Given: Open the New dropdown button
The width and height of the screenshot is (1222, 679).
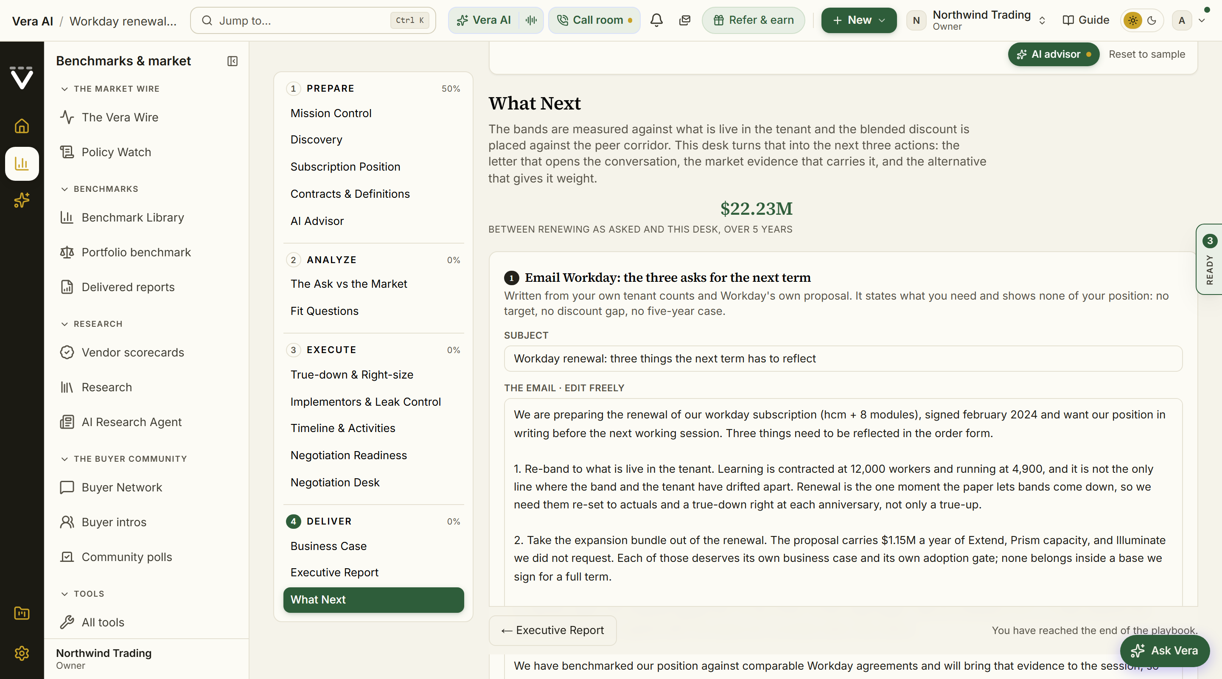Looking at the screenshot, I should click(x=859, y=20).
